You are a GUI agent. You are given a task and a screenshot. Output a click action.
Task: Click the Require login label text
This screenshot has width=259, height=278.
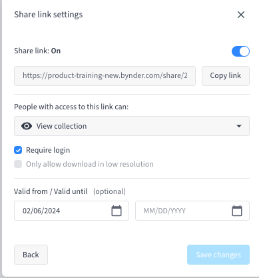[48, 150]
